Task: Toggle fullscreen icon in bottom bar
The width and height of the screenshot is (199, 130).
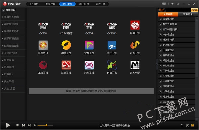Action: coord(187,125)
